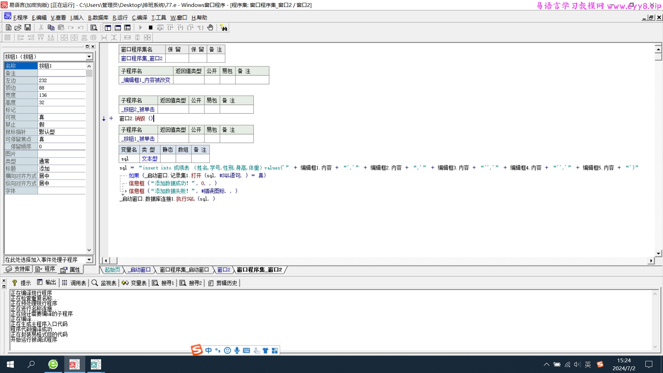Click property list scroll down arrow
The image size is (663, 373).
pos(89,250)
